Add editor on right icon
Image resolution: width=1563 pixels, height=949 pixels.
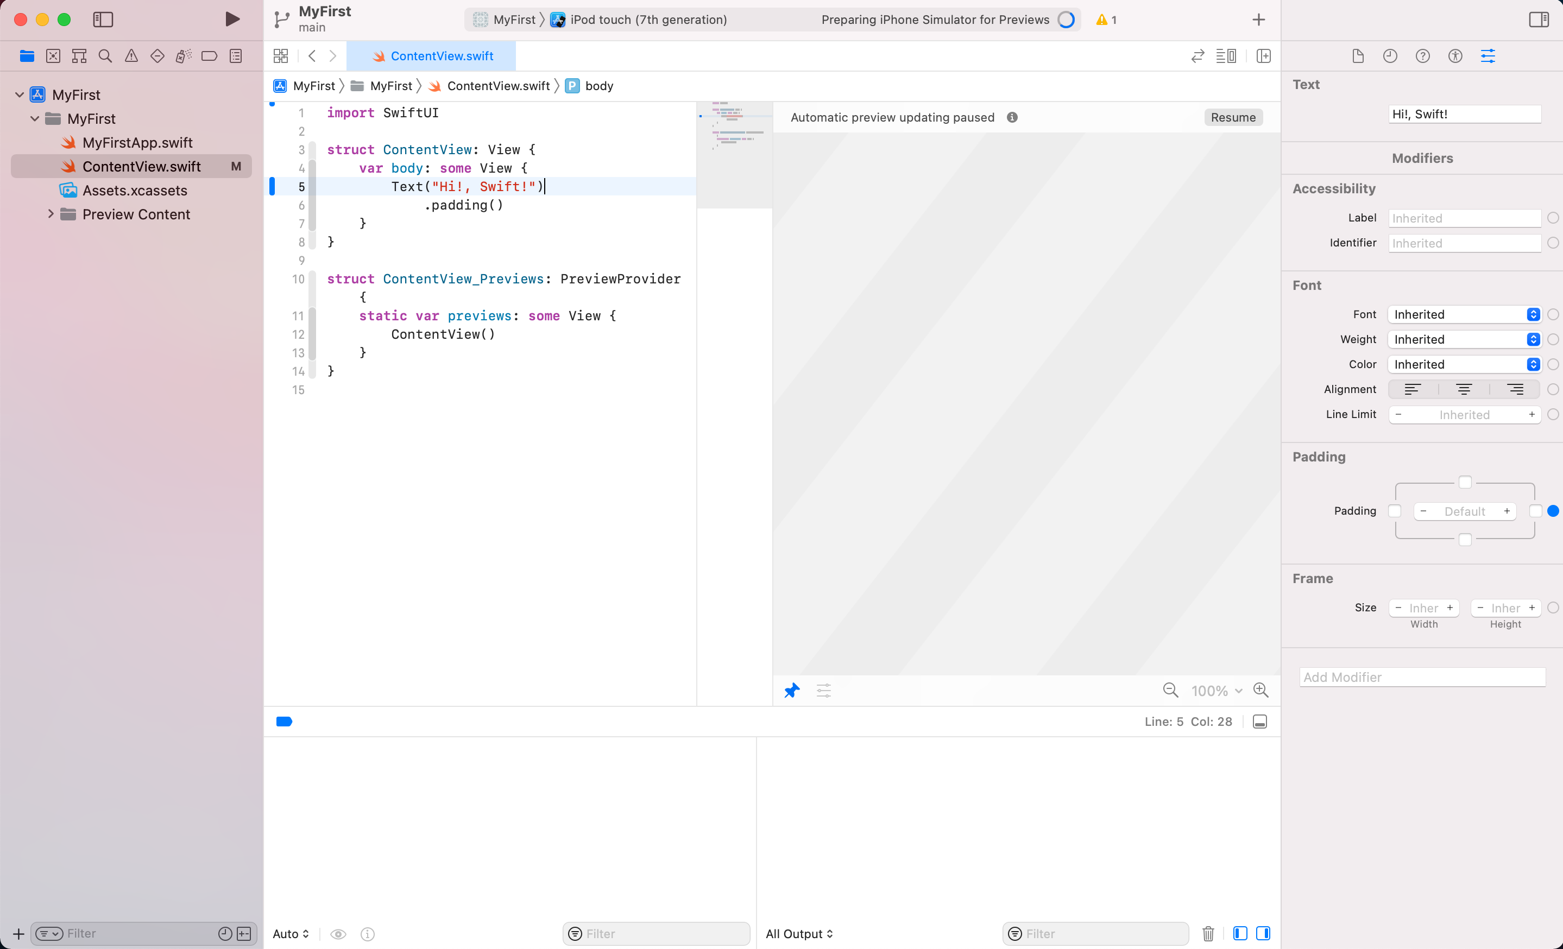coord(1264,56)
